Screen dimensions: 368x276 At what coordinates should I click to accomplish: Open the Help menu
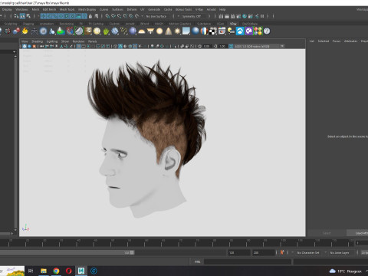point(222,9)
